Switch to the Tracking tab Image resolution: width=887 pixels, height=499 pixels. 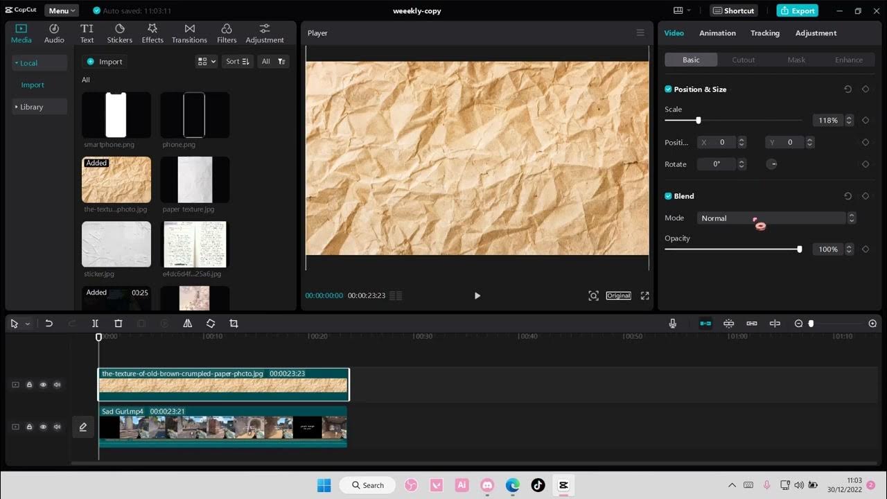pos(765,33)
